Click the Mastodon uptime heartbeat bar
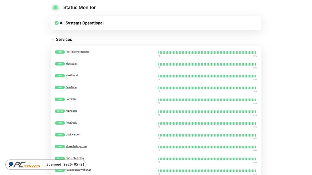Image resolution: width=312 pixels, height=175 pixels. [x=207, y=64]
